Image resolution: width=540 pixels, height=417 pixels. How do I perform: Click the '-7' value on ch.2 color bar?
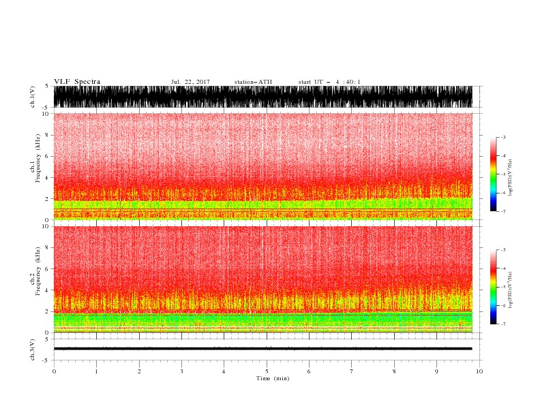click(x=502, y=324)
